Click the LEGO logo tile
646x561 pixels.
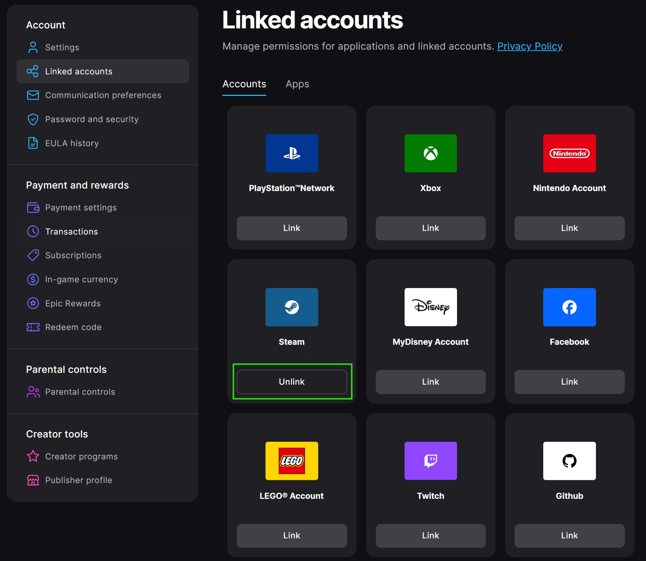coord(291,461)
